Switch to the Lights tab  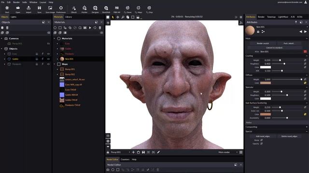14,17
